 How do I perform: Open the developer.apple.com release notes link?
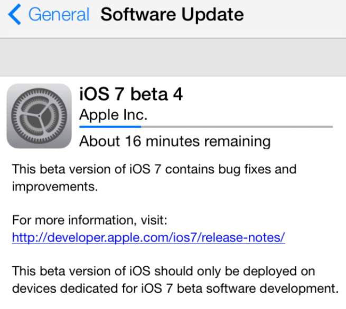pyautogui.click(x=148, y=237)
